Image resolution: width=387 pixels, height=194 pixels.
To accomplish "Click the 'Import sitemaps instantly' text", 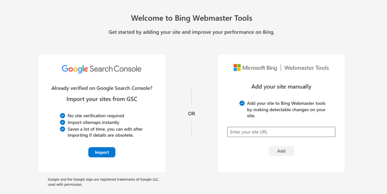I will (93, 123).
